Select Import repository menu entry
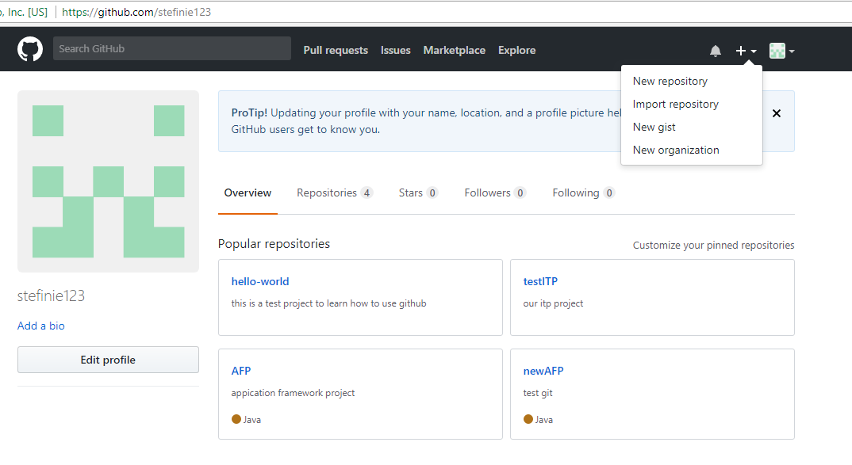The width and height of the screenshot is (852, 465). 675,104
